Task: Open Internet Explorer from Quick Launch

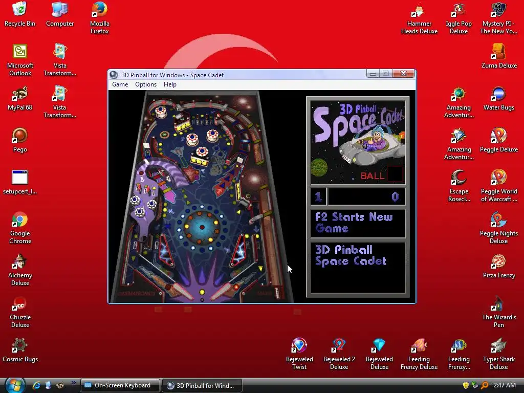Action: pyautogui.click(x=36, y=385)
